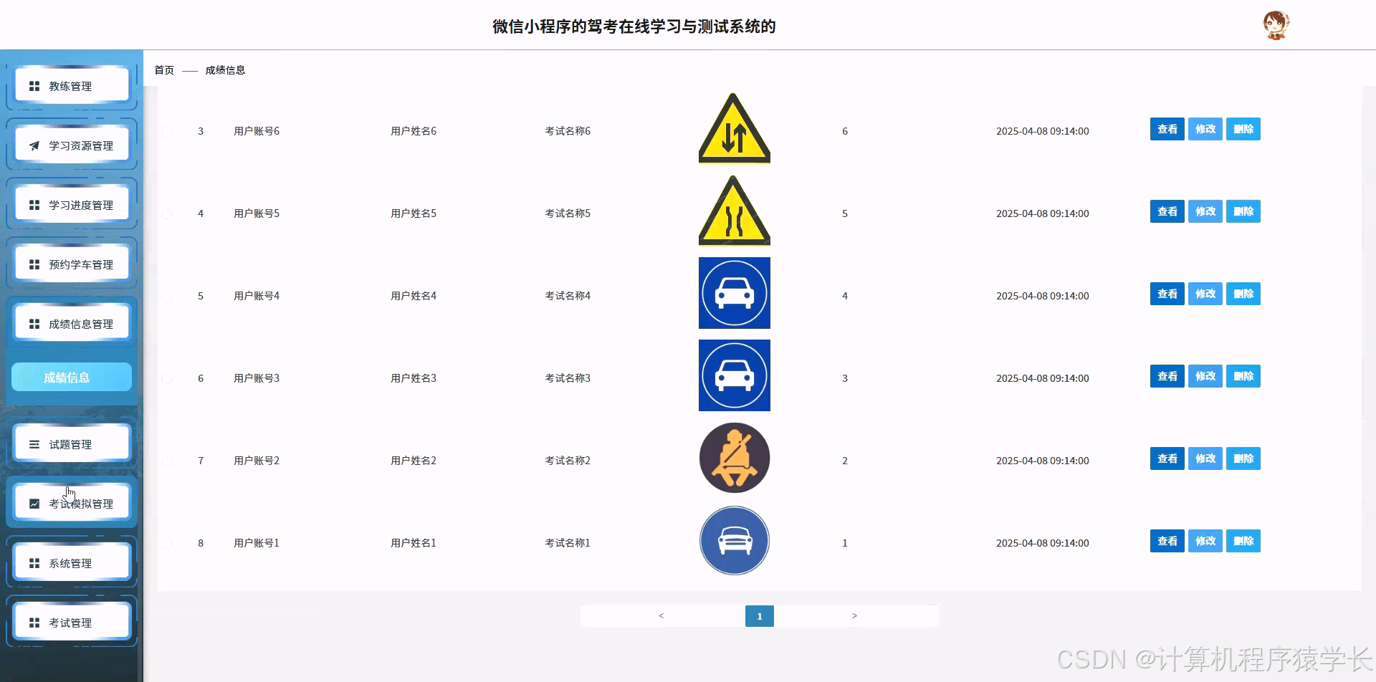
Task: Select the 学习资源管理 paper-plane icon
Action: click(x=34, y=145)
